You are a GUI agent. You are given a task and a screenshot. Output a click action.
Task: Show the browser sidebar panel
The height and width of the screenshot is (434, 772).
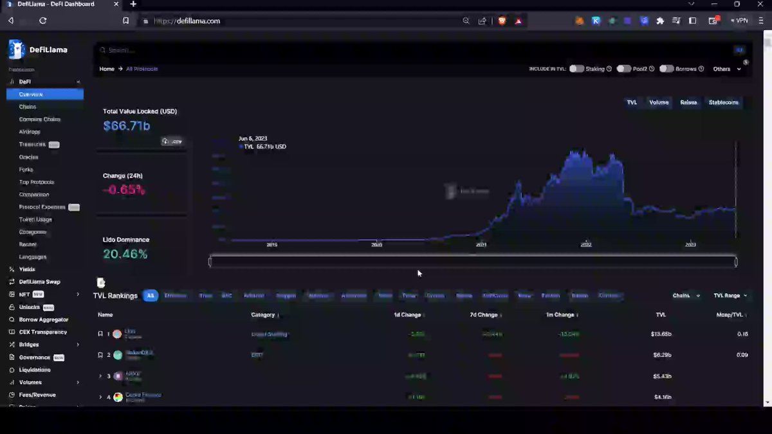click(693, 21)
